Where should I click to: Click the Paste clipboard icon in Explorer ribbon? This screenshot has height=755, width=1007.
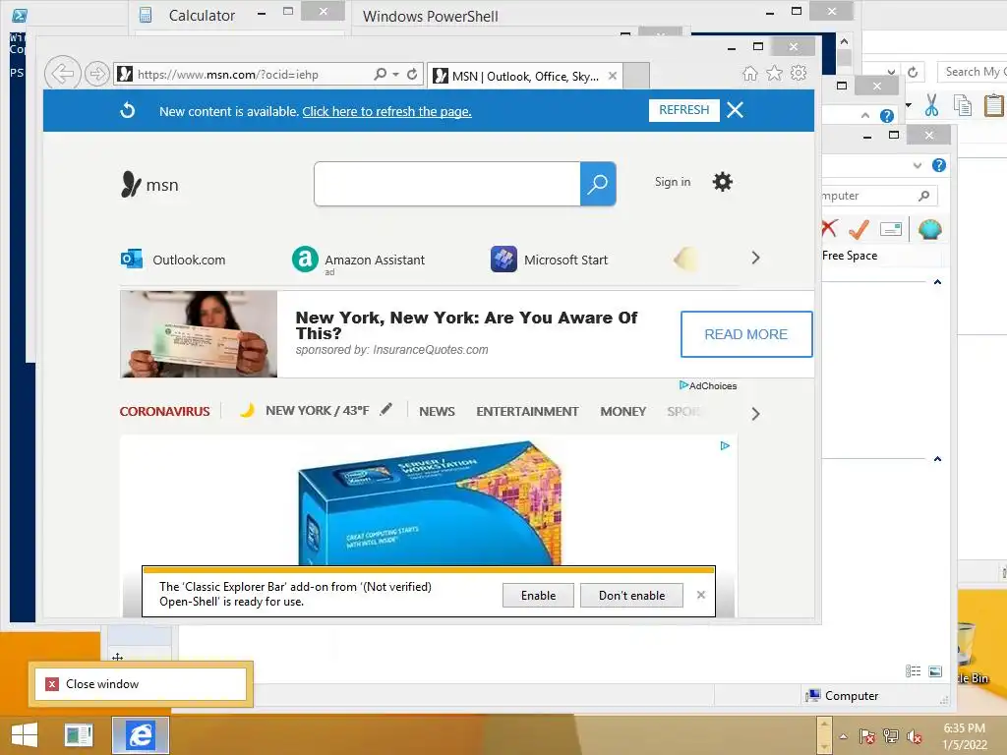pos(994,104)
